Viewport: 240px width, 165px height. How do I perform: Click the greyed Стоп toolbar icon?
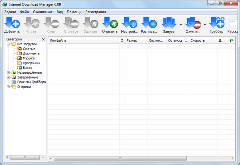[x=51, y=23]
